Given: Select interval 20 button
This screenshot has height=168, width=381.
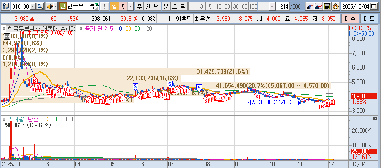Looking at the screenshot, I should (x=227, y=6).
